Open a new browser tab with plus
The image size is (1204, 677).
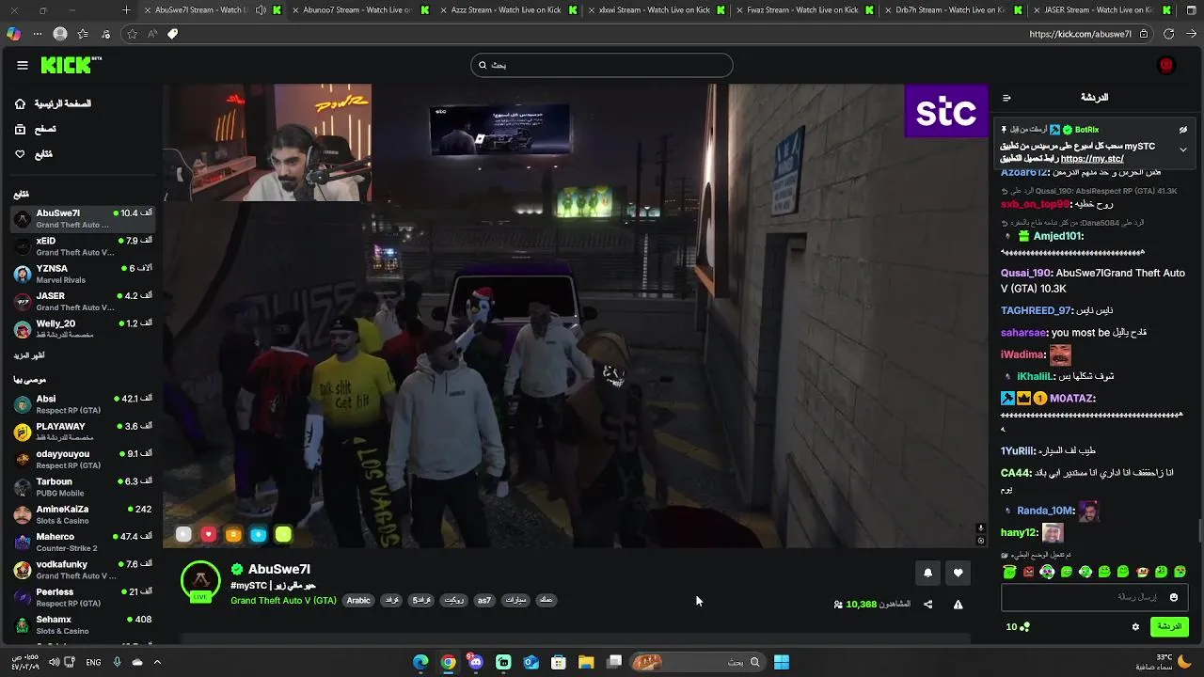pos(126,10)
